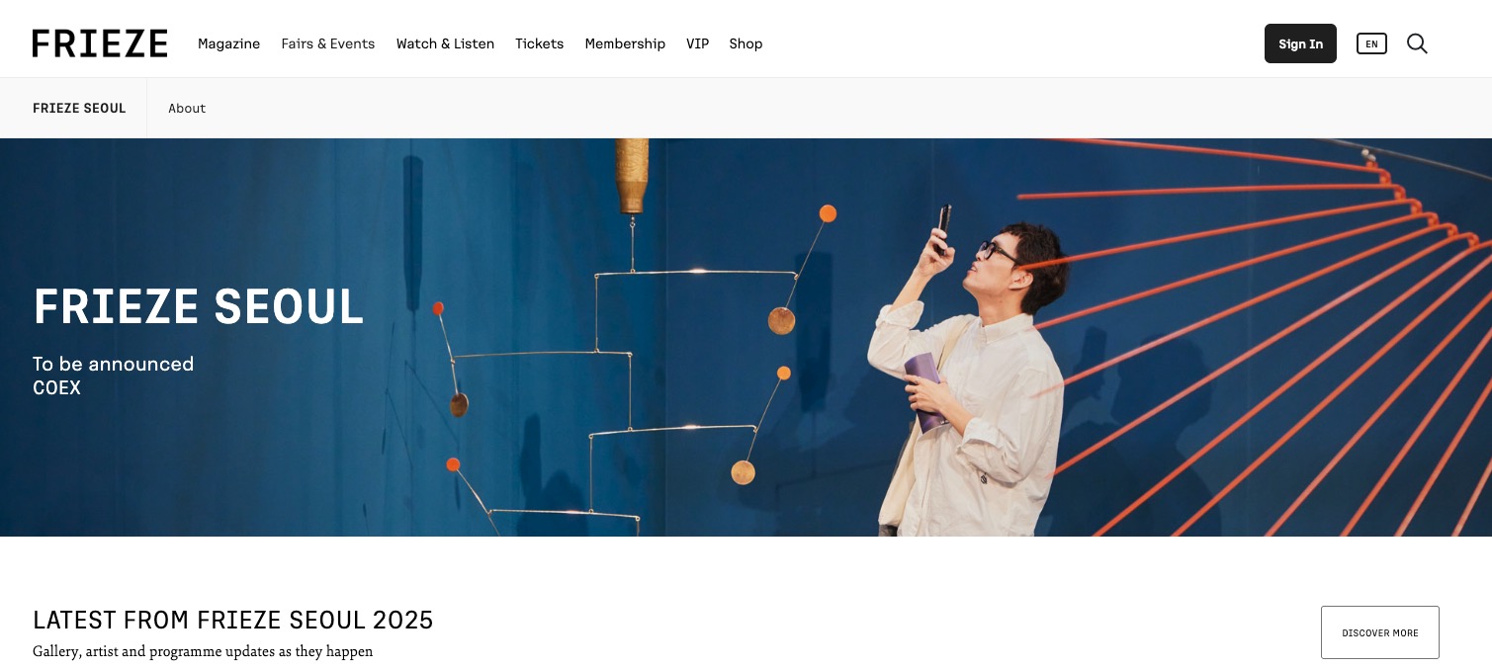Open the About tab
Screen dimensions: 1492x669
187,108
